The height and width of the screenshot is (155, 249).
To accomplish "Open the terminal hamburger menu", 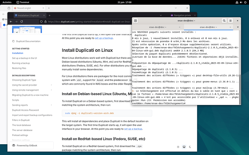I will [x=231, y=20].
